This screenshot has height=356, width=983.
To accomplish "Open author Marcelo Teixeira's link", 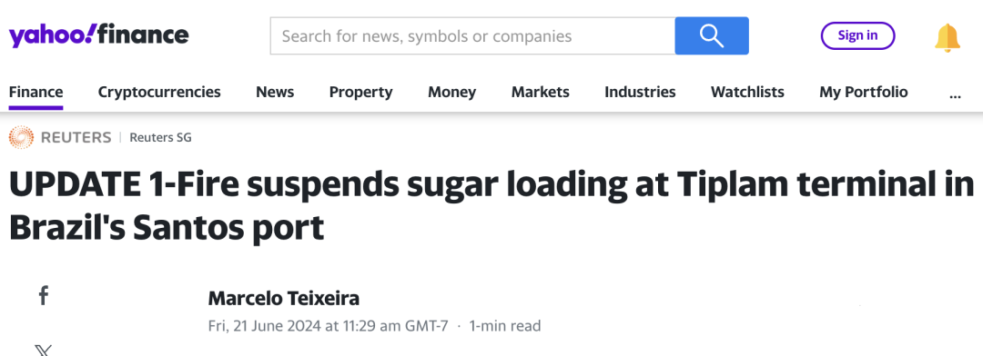I will (283, 299).
